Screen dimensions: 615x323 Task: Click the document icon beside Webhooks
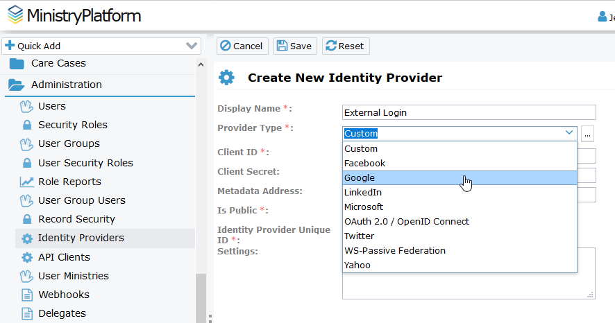(x=27, y=295)
